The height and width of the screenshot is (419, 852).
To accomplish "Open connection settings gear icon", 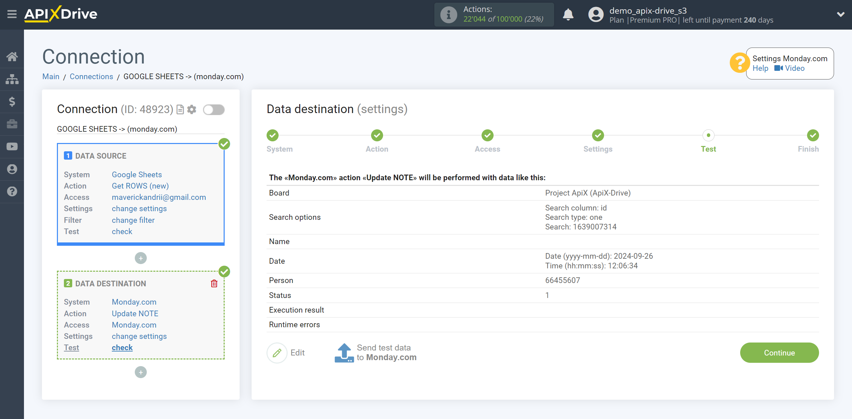I will 192,109.
